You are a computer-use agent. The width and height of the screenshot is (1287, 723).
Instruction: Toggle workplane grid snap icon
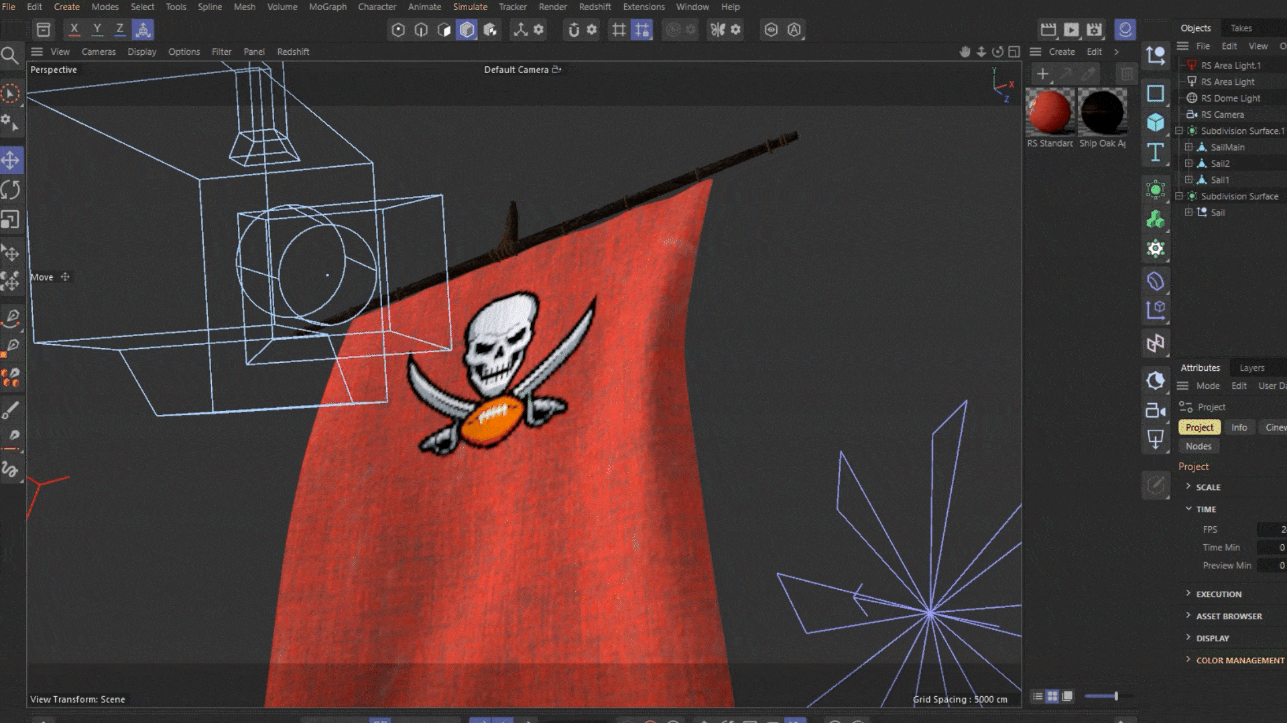pos(641,29)
